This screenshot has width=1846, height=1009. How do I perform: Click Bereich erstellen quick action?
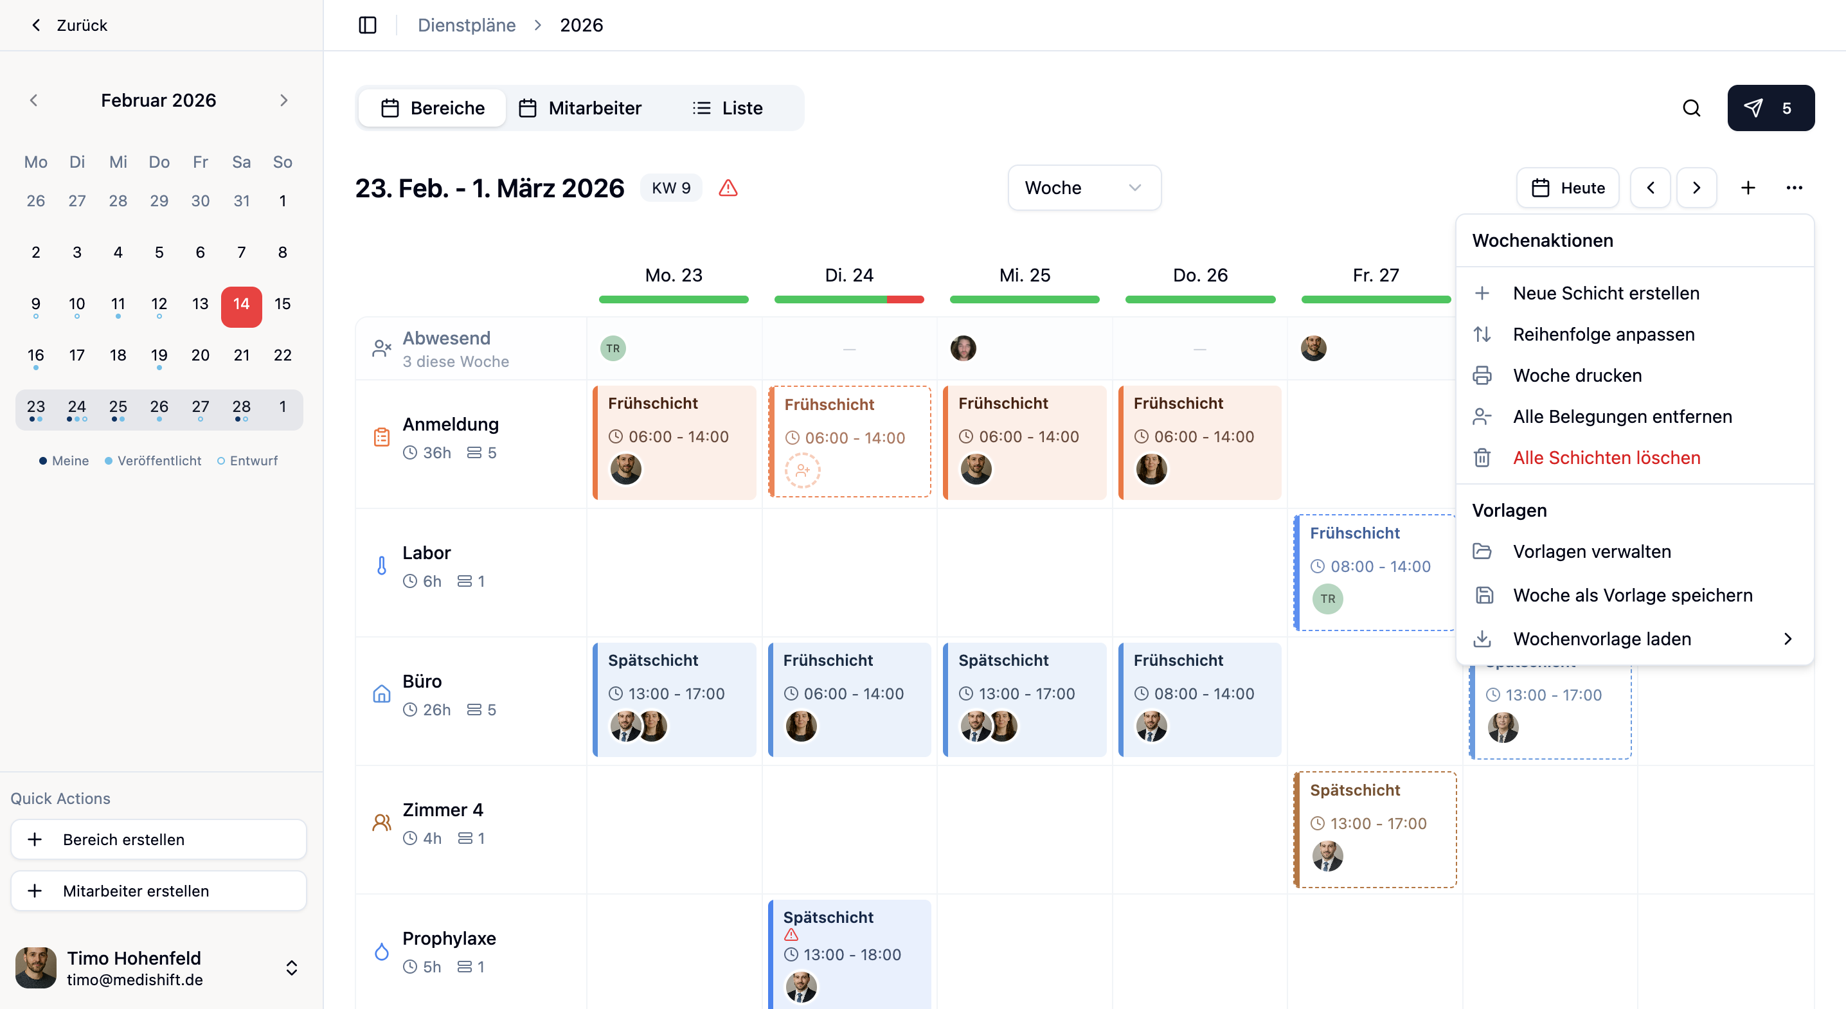point(158,839)
